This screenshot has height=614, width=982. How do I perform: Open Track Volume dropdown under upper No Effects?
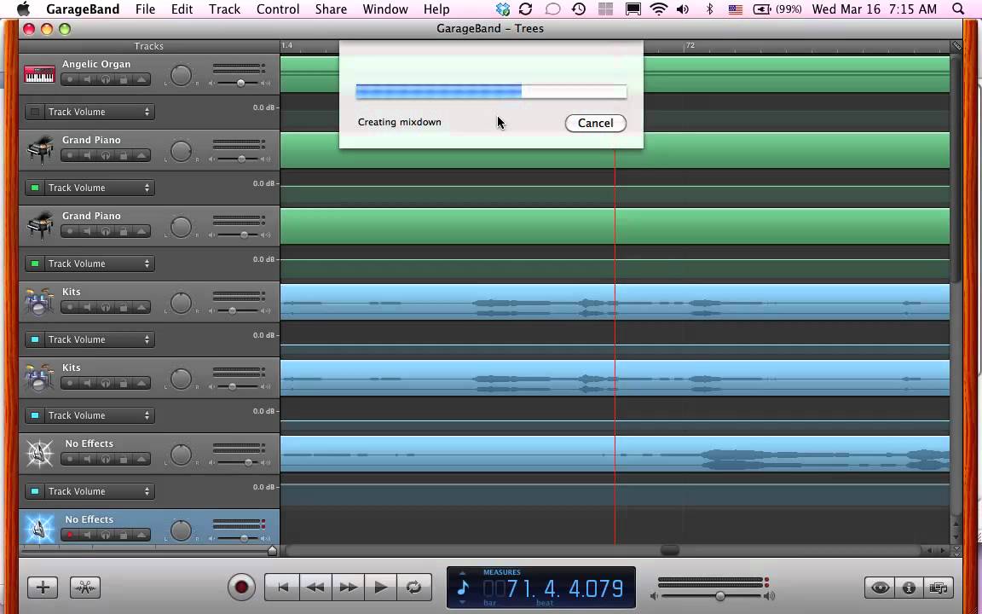(x=99, y=491)
